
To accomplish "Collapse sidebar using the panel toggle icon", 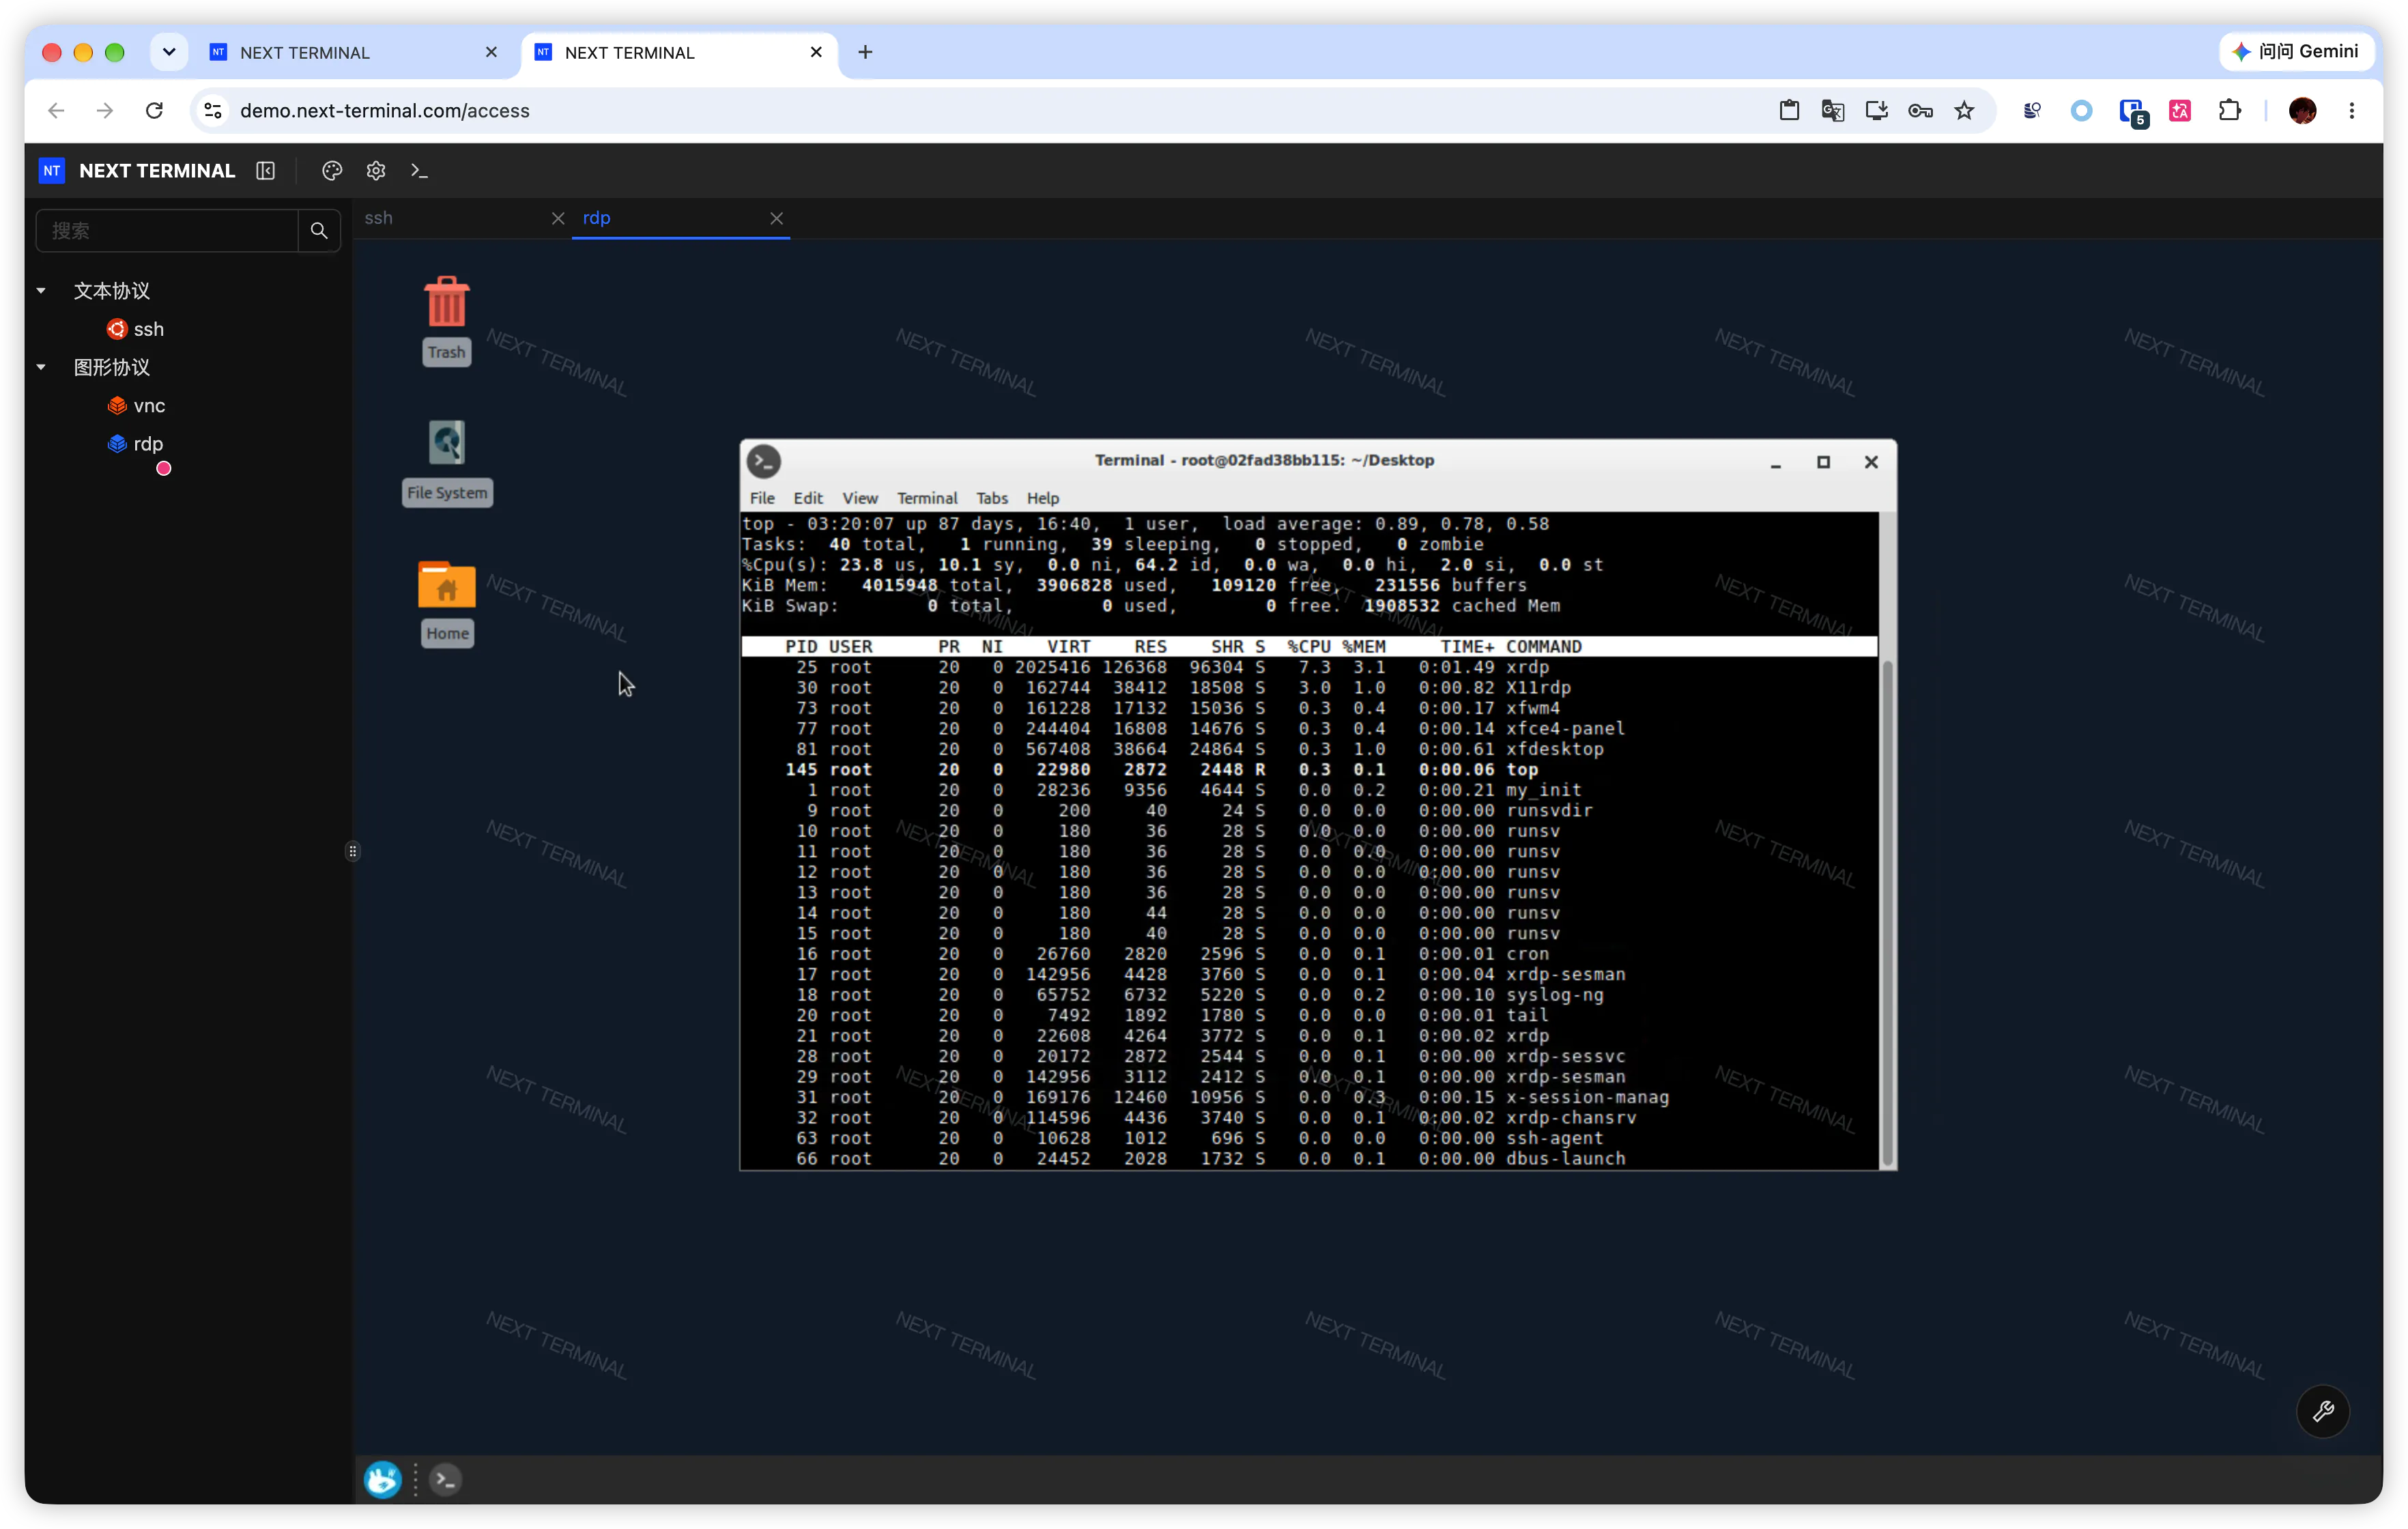I will [265, 171].
